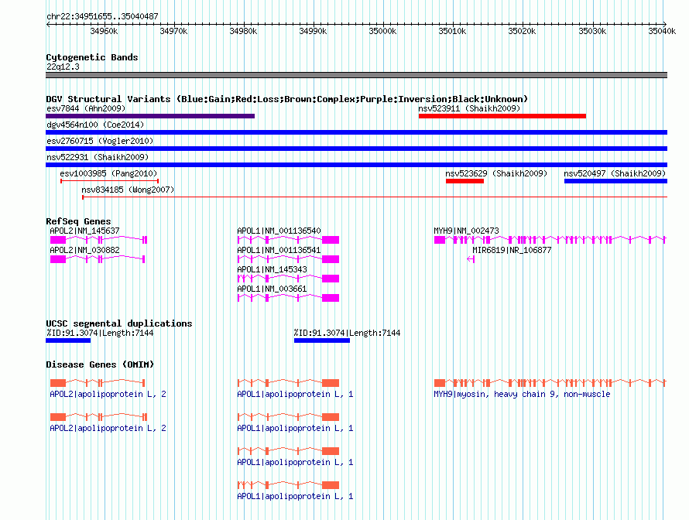The height and width of the screenshot is (520, 689).
Task: Click the DGV Structural Variants track title
Action: coord(287,99)
